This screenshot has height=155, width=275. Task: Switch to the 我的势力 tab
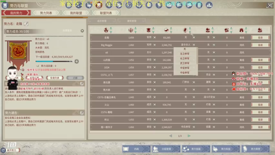pos(16,13)
